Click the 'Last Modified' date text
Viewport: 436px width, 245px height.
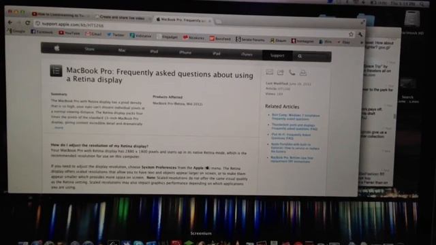(288, 83)
